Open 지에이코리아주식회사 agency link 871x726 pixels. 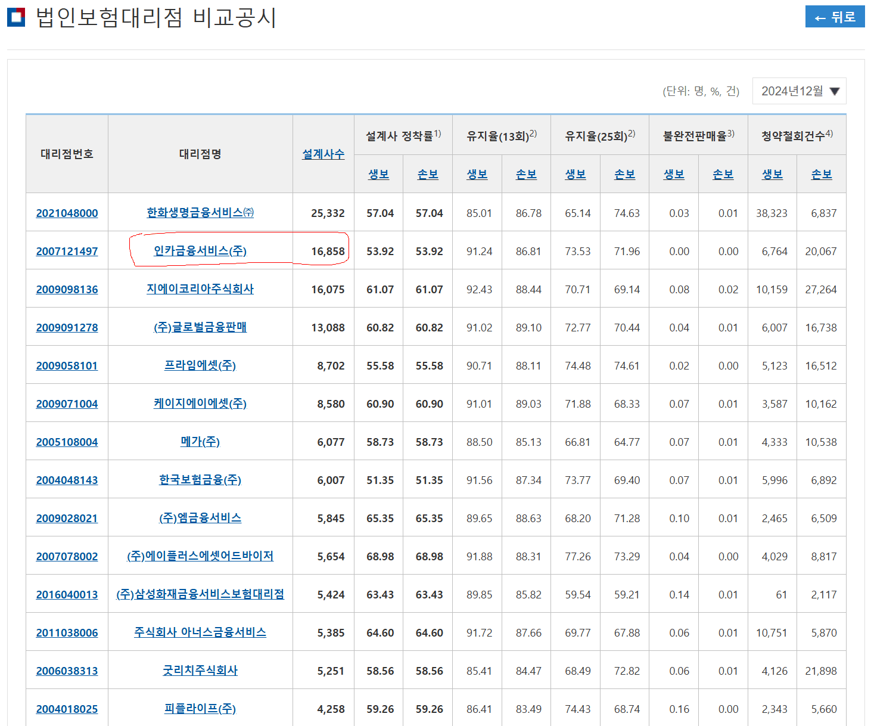(x=200, y=288)
